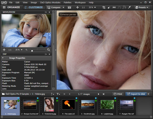Open the Palettes menu
The width and height of the screenshot is (153, 119).
pos(68,2)
